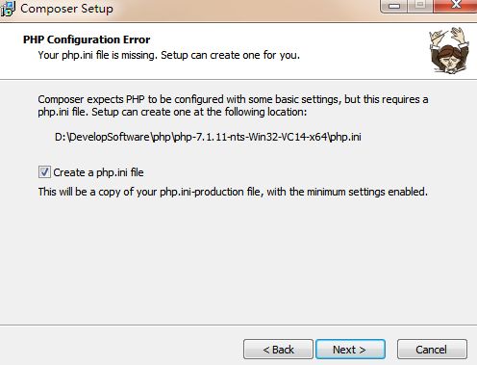
Task: Click the Composer Setup installer icon in title bar
Action: (x=8, y=9)
